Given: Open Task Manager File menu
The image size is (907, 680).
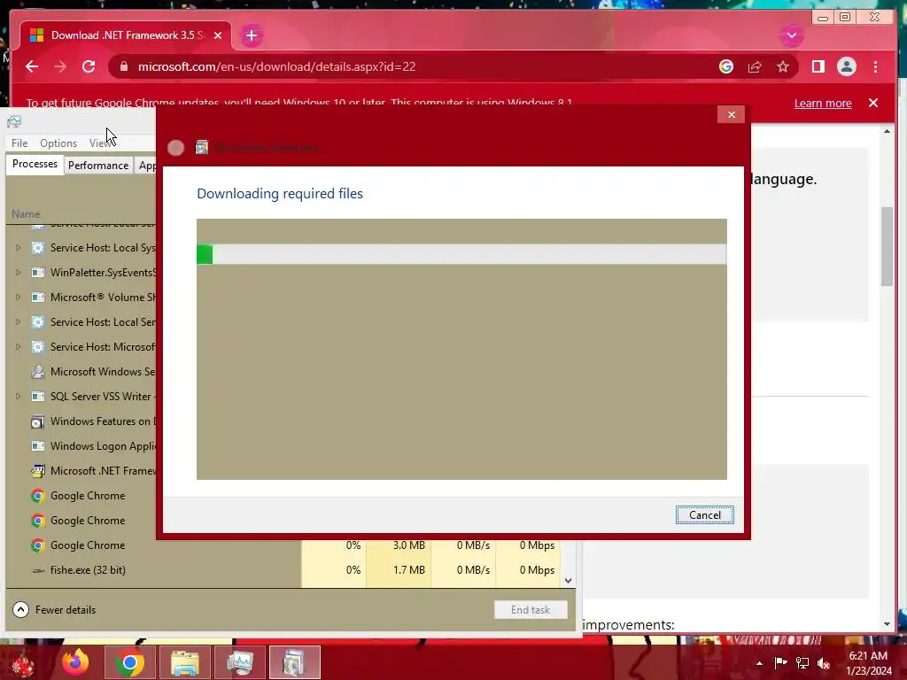Looking at the screenshot, I should [19, 143].
